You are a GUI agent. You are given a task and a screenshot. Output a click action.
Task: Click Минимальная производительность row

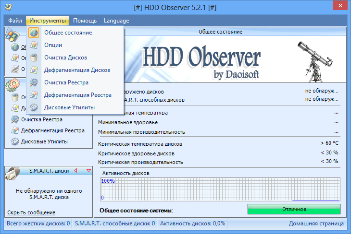click(x=218, y=132)
